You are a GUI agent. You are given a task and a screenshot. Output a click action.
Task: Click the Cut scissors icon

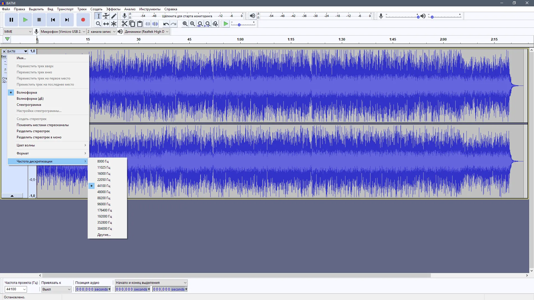click(x=124, y=24)
